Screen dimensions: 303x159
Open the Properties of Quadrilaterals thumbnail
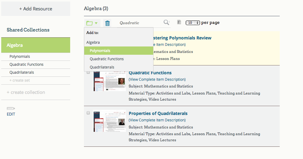[109, 121]
